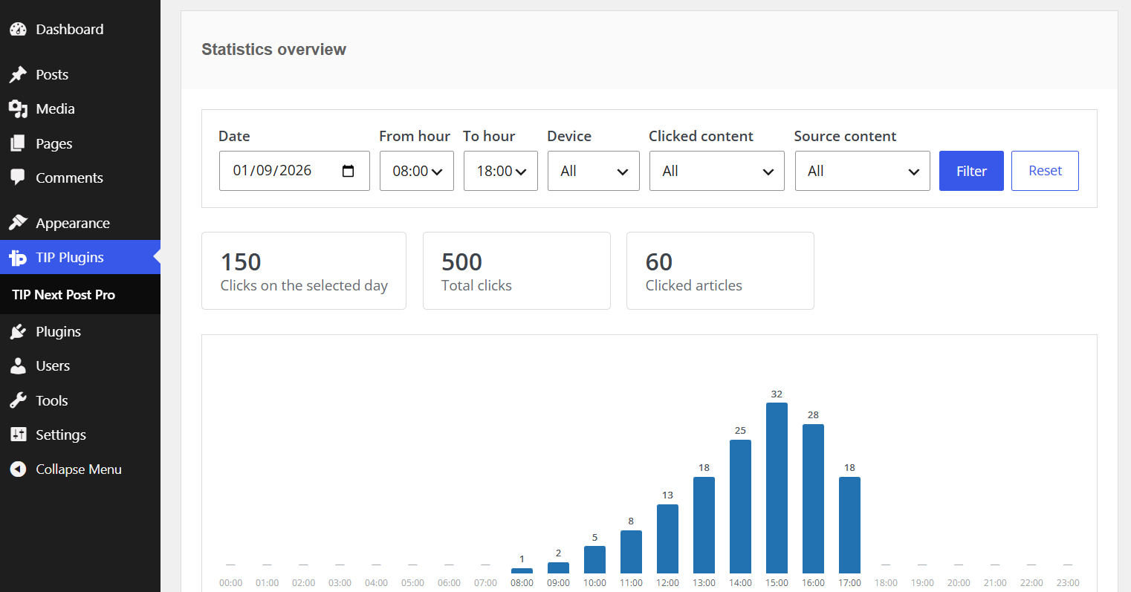The image size is (1131, 592).
Task: Click the 15:00 bar showing 32
Action: coord(777,488)
